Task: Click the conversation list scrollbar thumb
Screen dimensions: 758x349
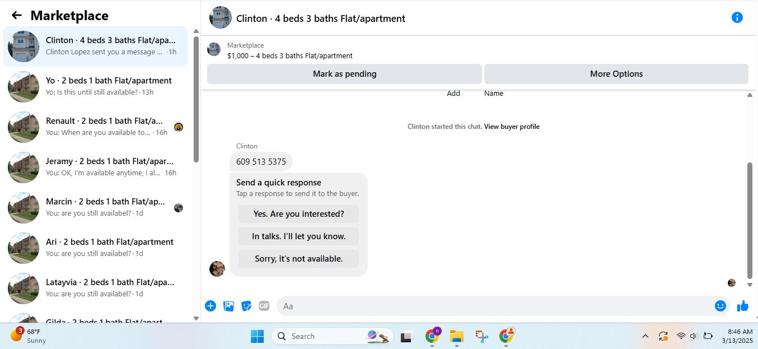Action: [196, 99]
